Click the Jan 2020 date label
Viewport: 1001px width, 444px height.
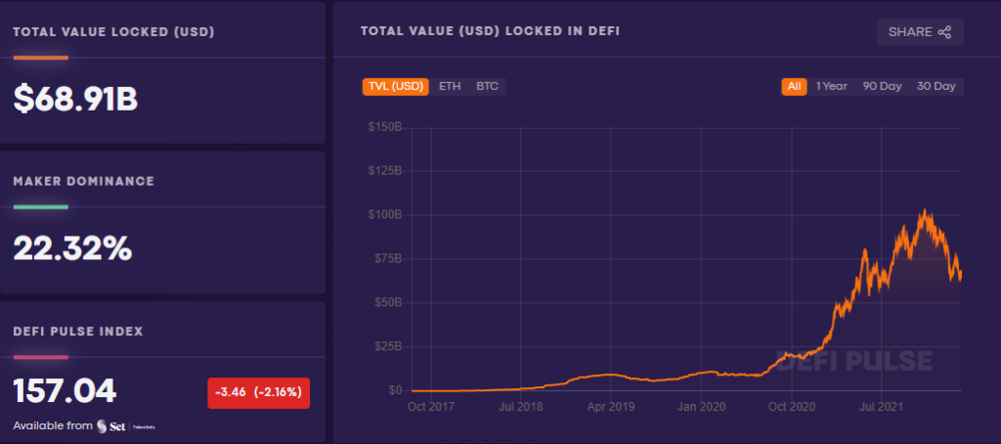click(x=701, y=406)
